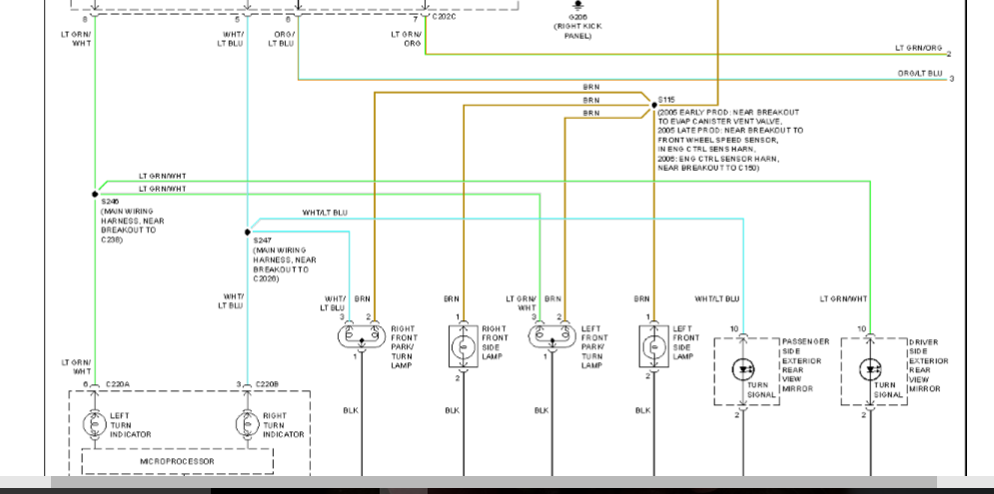Click the S247 splice junction dot
Image resolution: width=994 pixels, height=494 pixels.
248,232
